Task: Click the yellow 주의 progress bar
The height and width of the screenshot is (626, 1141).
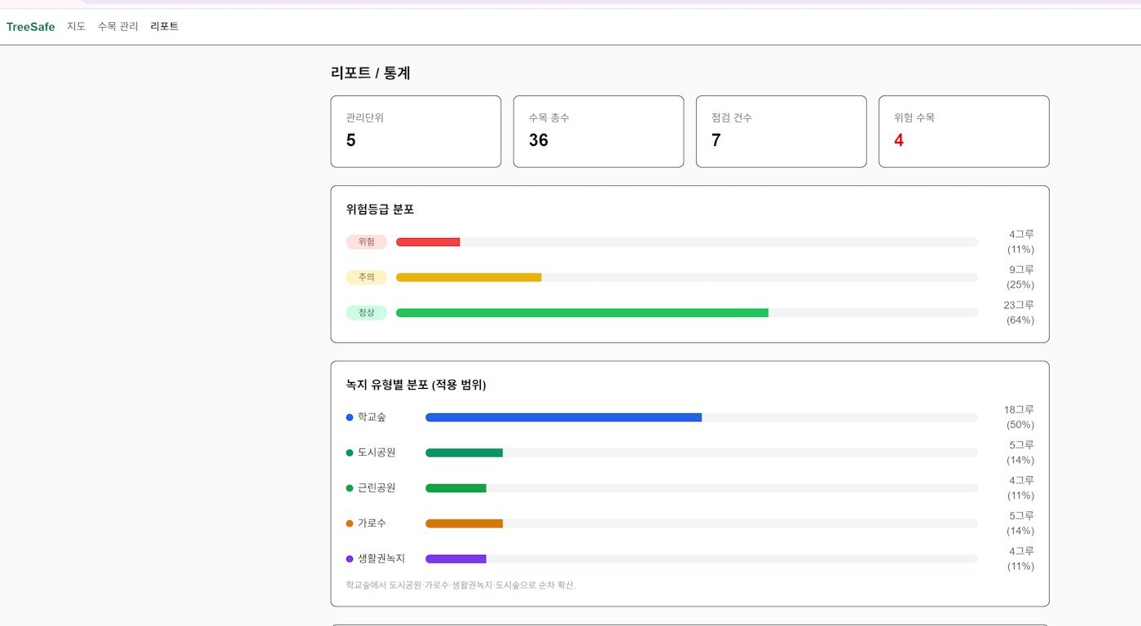Action: pos(469,277)
